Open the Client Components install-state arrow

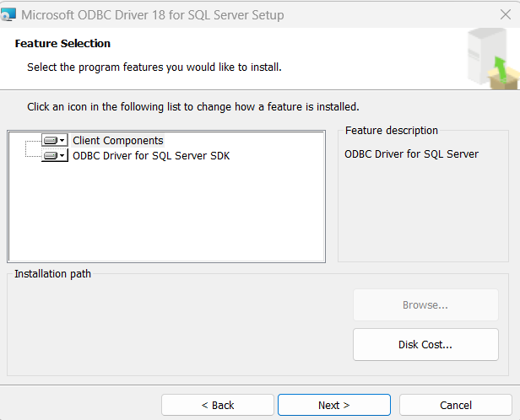[x=62, y=141]
